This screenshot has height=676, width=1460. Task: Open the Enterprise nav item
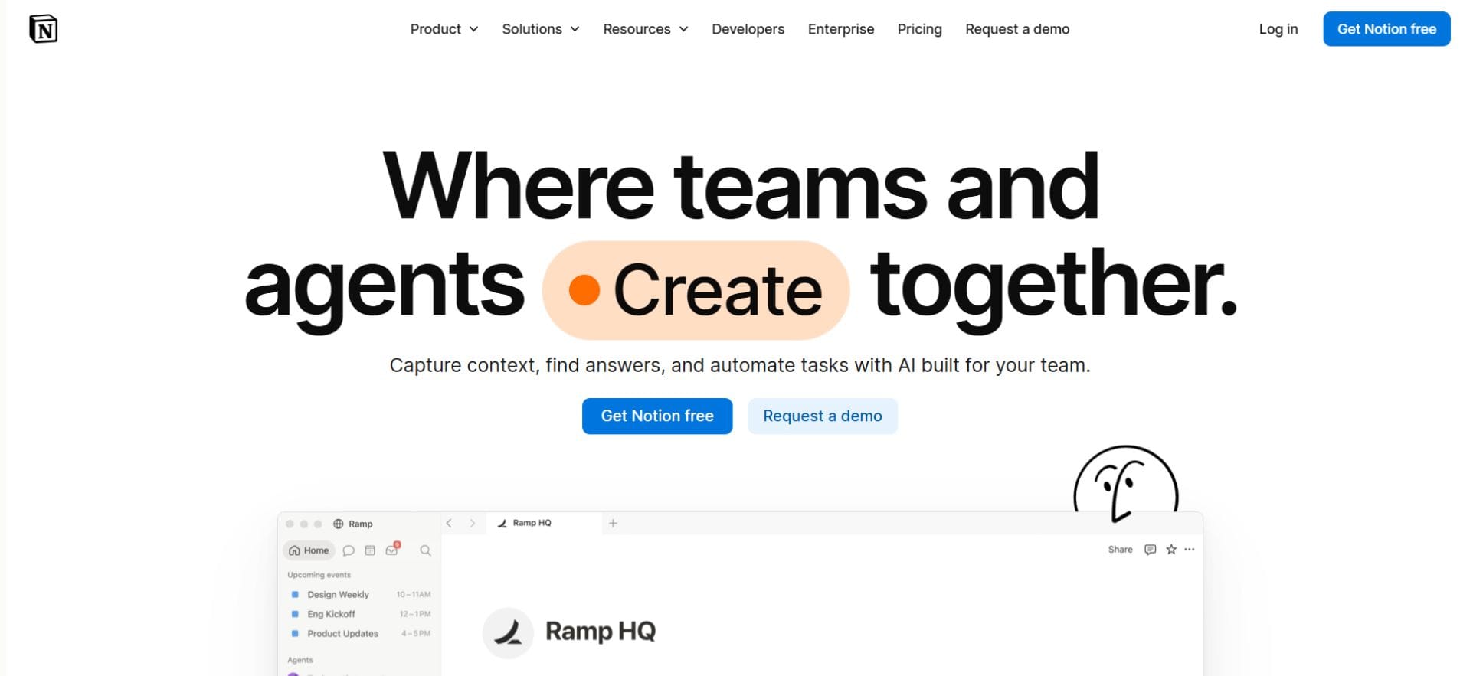(841, 29)
